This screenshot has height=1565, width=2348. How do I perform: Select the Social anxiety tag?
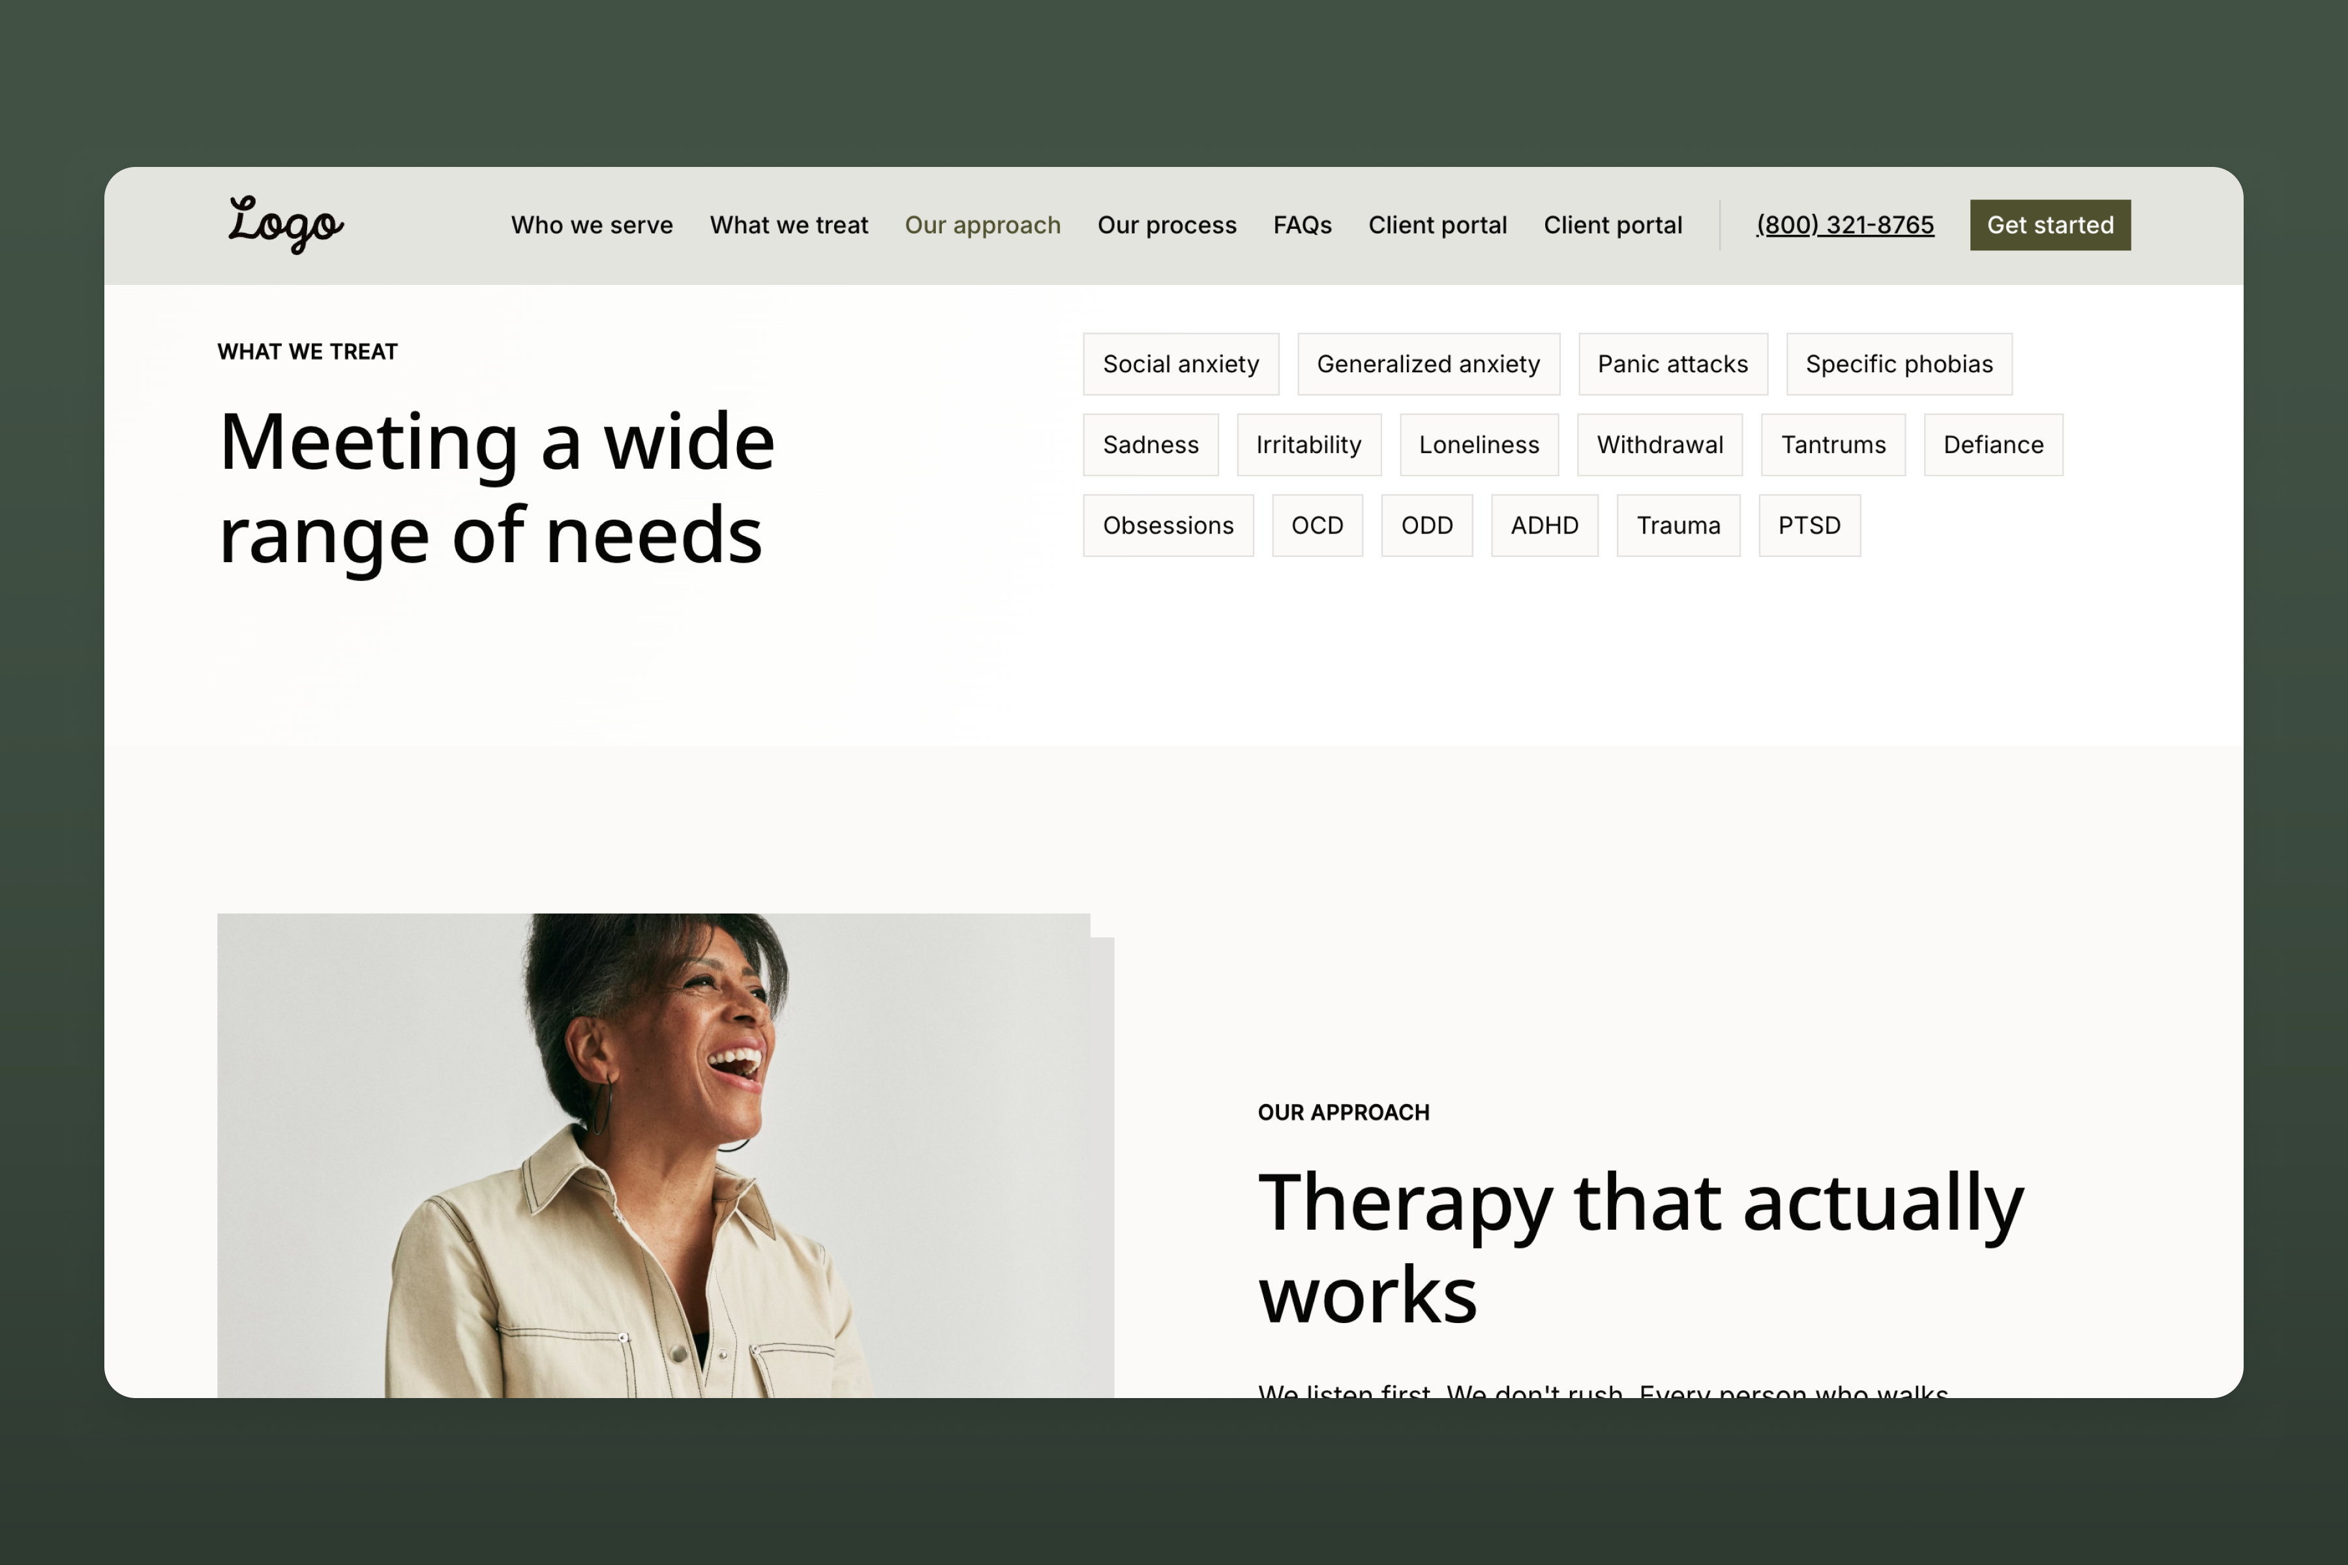[1180, 365]
